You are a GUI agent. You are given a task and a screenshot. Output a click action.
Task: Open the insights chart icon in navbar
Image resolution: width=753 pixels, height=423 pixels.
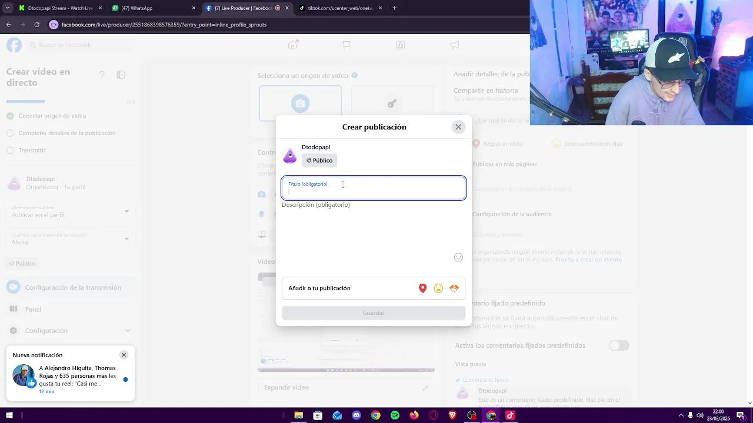click(x=401, y=45)
